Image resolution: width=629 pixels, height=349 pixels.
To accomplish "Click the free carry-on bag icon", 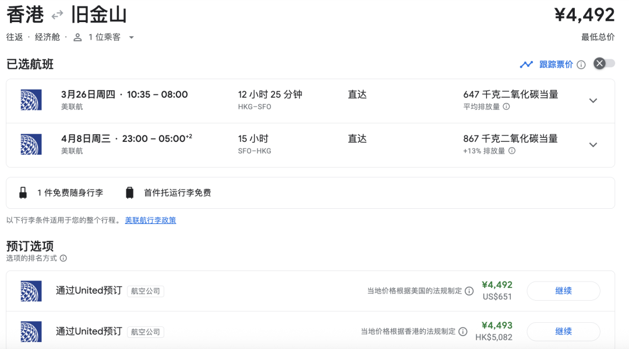I will coord(23,193).
